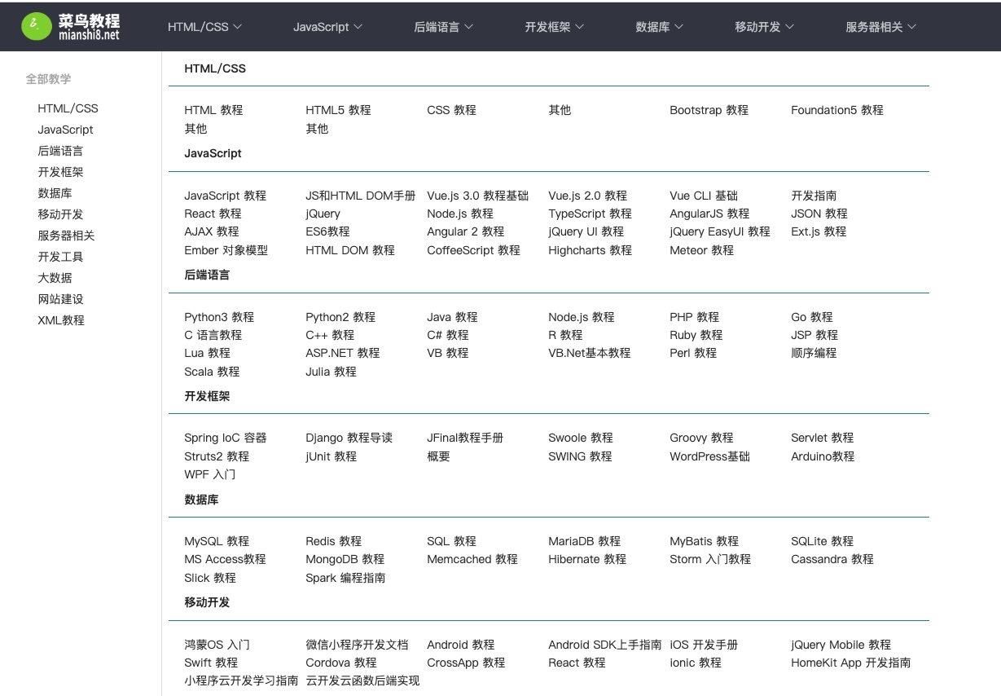Open the HTML/CSS dropdown in top navigation
The height and width of the screenshot is (696, 1001).
[x=205, y=27]
